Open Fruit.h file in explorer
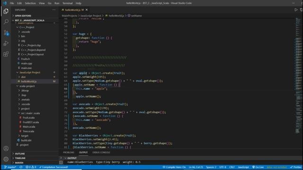303x170 pixels. pyautogui.click(x=25, y=59)
